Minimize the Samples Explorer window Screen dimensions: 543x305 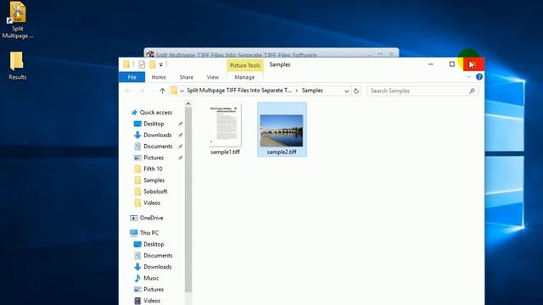point(431,64)
